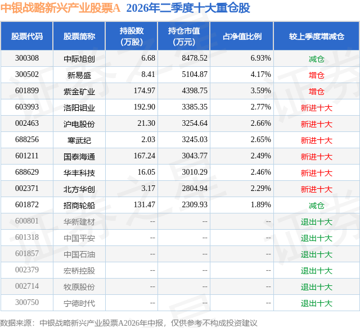Image resolution: width=360 pixels, height=328 pixels.
Task: Click stock code 603993
Action: pos(27,107)
